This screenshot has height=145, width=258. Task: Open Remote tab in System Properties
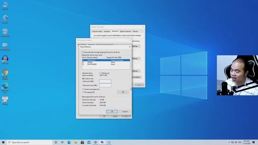click(135, 31)
